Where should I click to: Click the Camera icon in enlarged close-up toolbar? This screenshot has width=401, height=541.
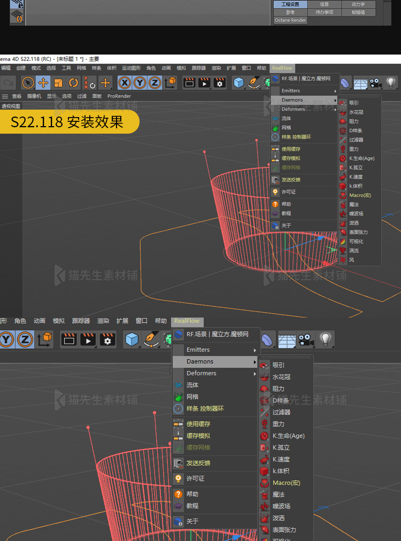(305, 339)
